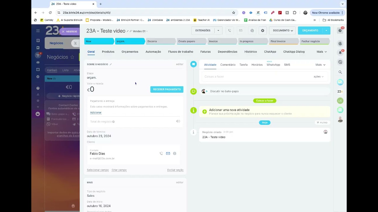Set deal stage to Invoice

point(222,41)
